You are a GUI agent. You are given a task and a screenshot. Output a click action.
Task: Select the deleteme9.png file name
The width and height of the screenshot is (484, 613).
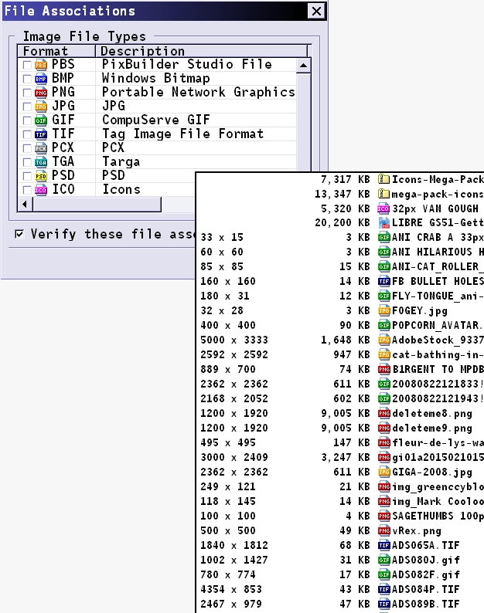pyautogui.click(x=432, y=428)
